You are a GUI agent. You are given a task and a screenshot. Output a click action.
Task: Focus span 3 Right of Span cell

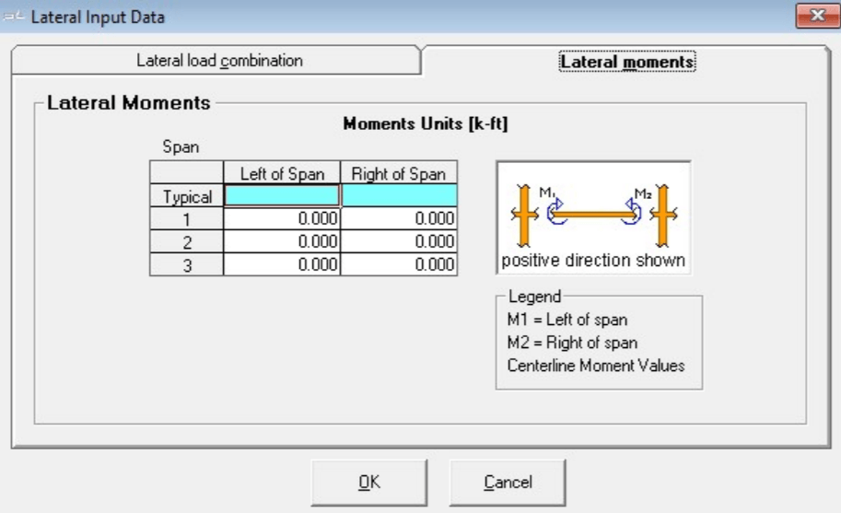[399, 264]
